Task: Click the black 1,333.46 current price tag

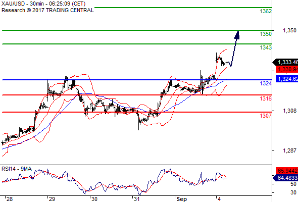Action: 285,62
